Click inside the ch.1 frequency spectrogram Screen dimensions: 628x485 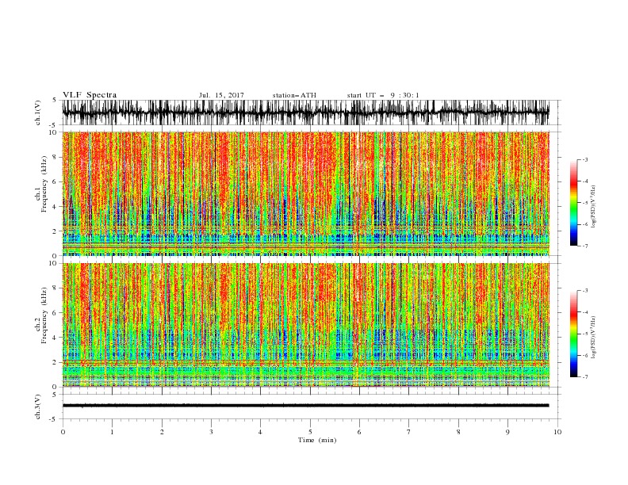pos(305,193)
